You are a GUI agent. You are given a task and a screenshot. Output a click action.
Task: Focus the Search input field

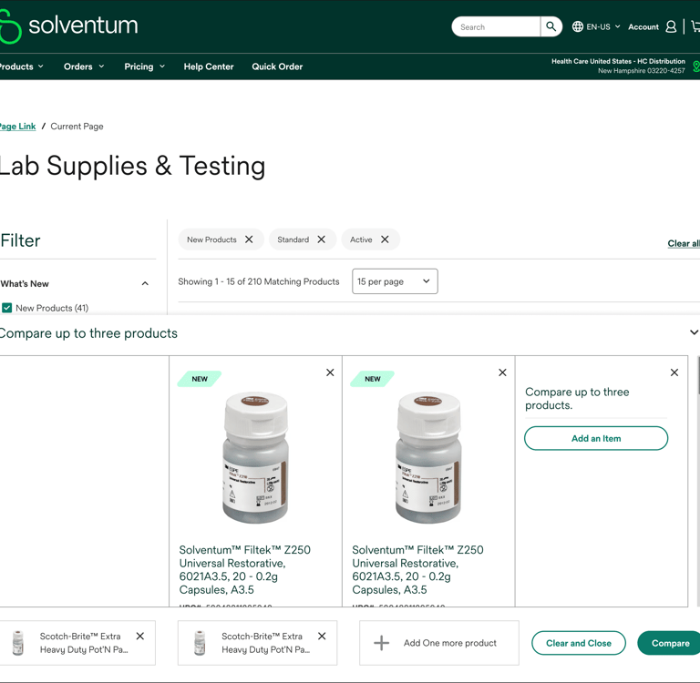496,26
